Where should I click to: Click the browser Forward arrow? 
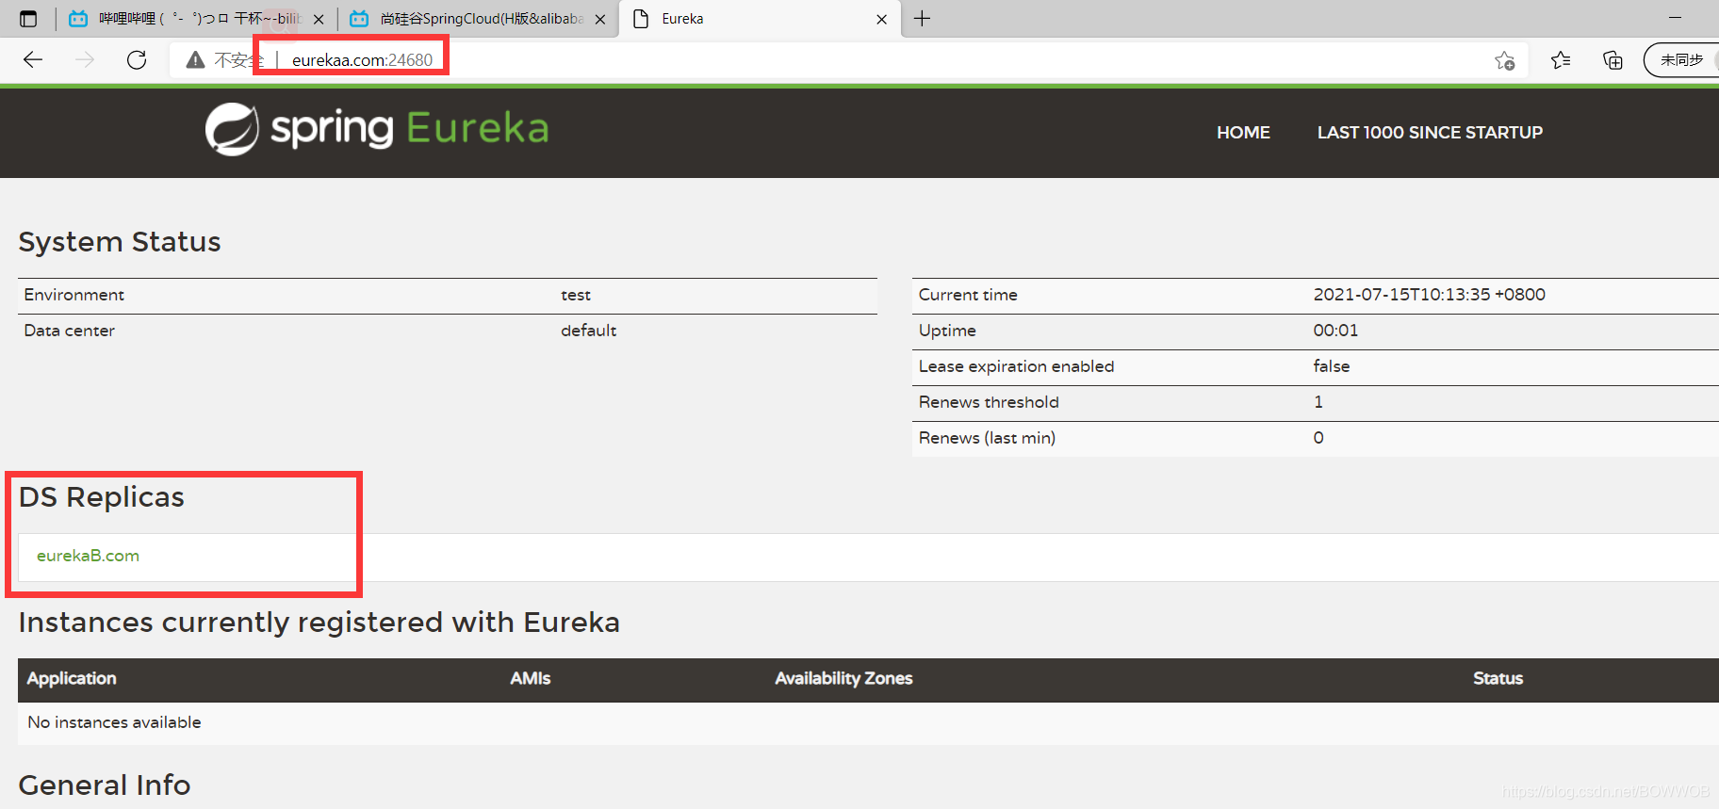[x=85, y=60]
